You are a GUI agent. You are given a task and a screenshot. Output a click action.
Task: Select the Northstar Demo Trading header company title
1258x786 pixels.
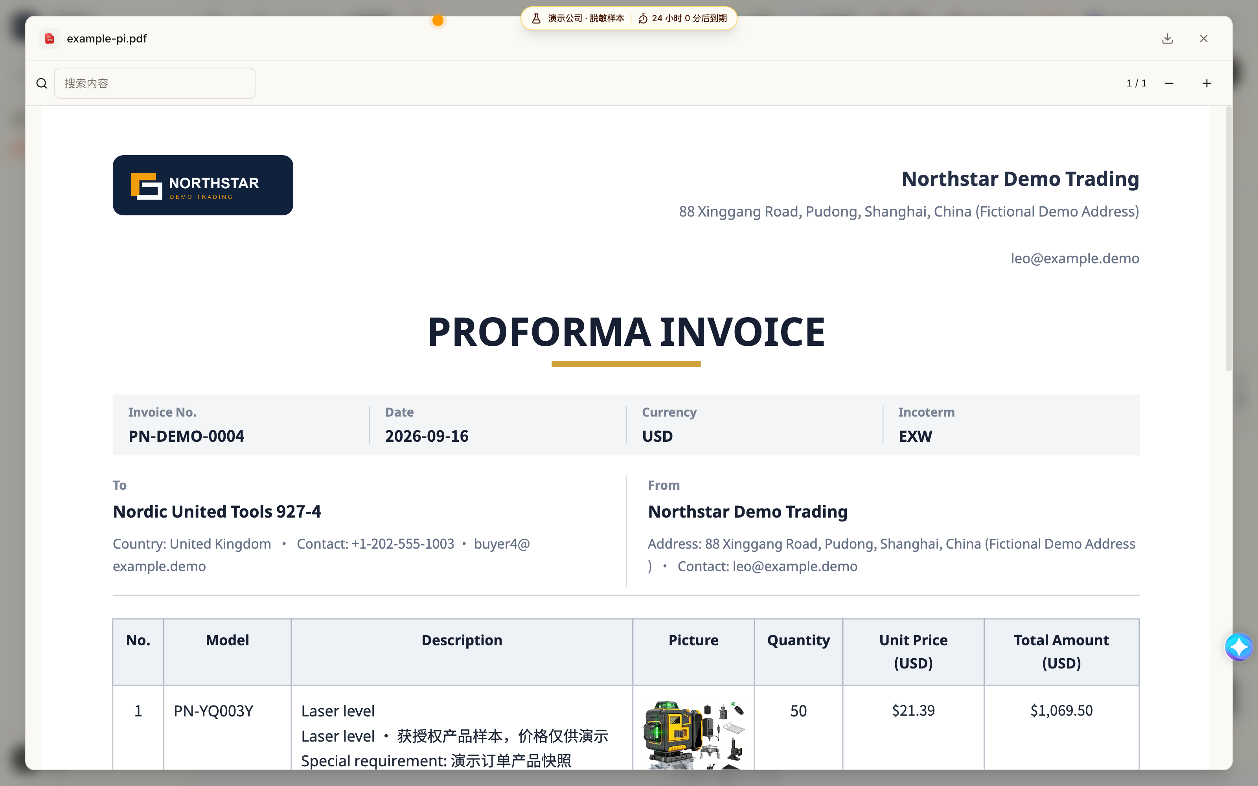pyautogui.click(x=1020, y=179)
